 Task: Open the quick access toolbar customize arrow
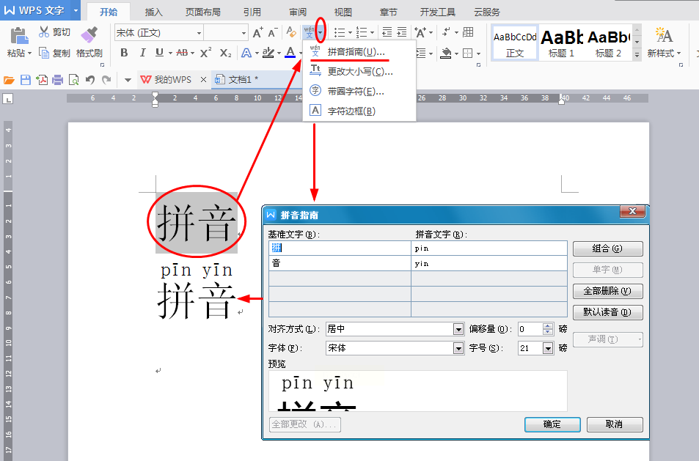[x=128, y=80]
